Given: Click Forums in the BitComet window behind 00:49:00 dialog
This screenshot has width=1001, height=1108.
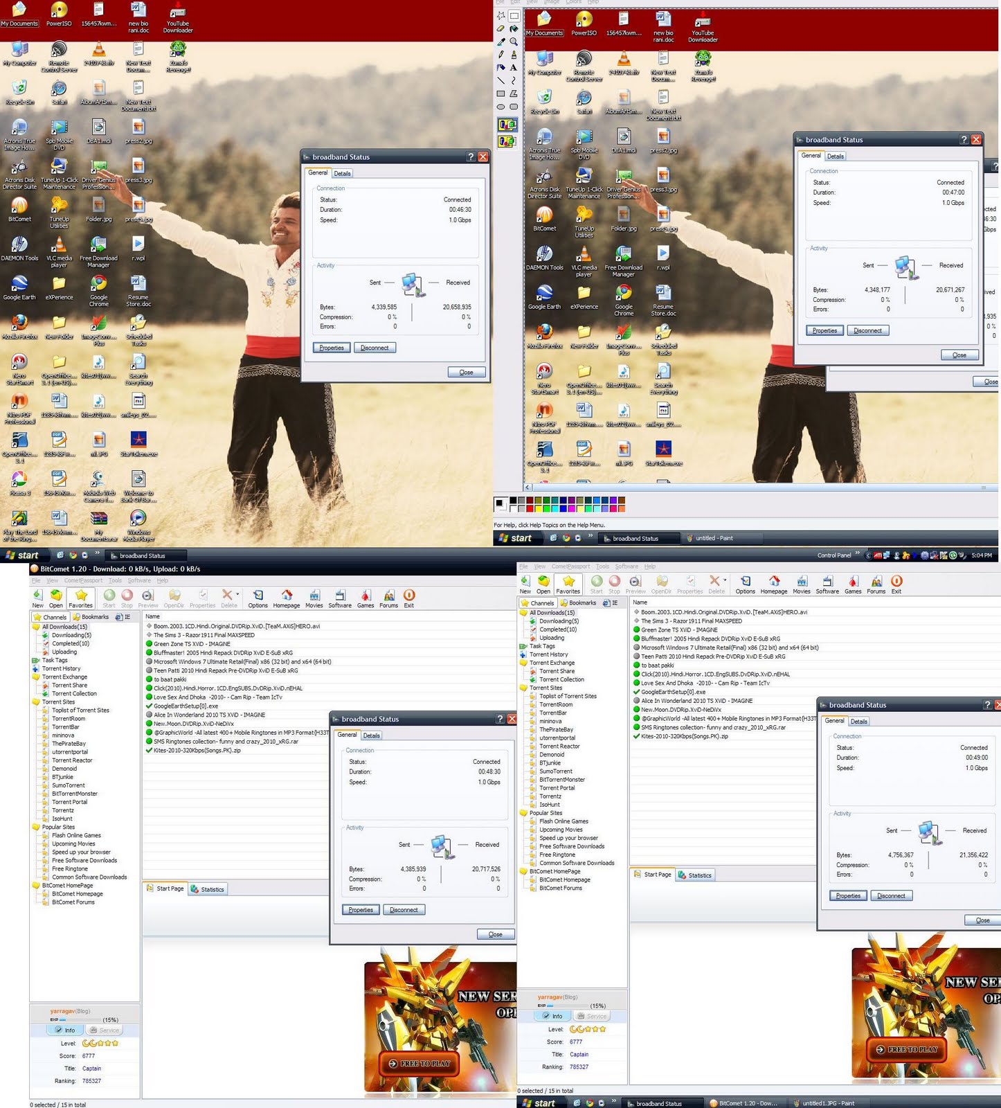Looking at the screenshot, I should click(x=876, y=584).
